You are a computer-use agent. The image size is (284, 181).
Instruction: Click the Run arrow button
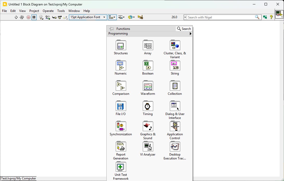pos(16,17)
